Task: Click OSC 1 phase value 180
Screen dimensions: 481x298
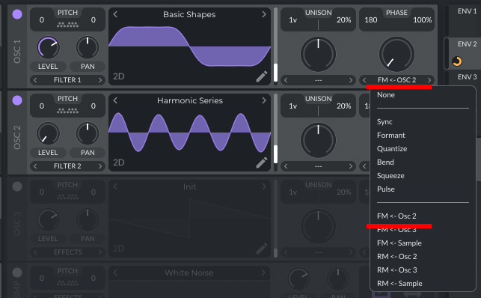Action: (371, 20)
